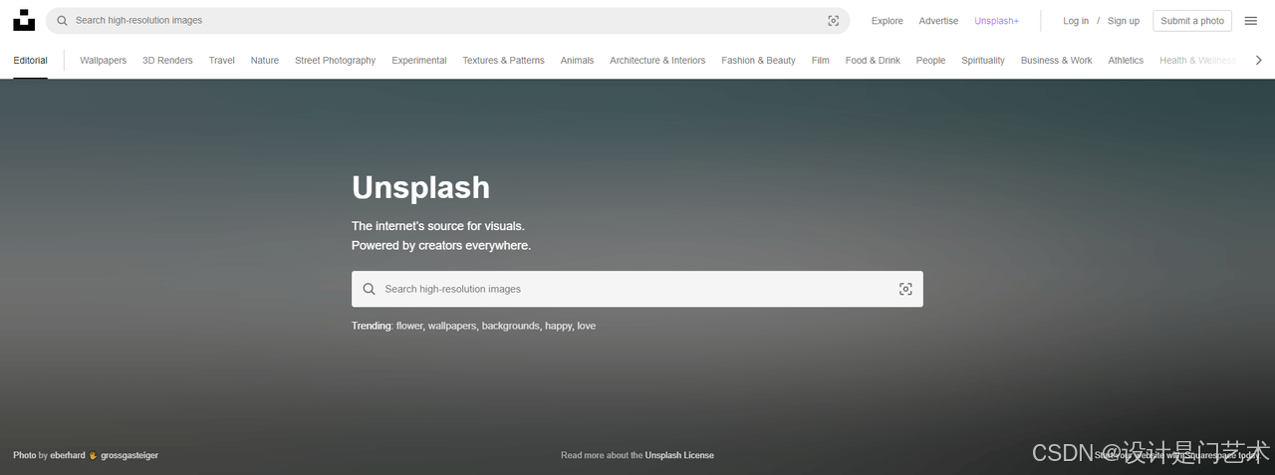Click the trending term flower
Viewport: 1275px width, 475px height.
[409, 326]
